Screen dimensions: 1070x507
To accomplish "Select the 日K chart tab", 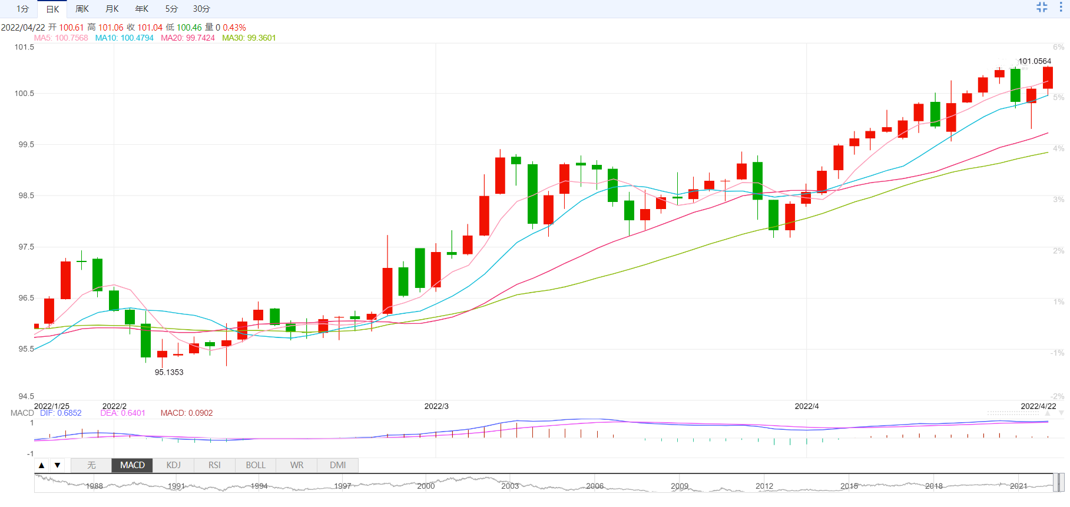I will click(52, 9).
